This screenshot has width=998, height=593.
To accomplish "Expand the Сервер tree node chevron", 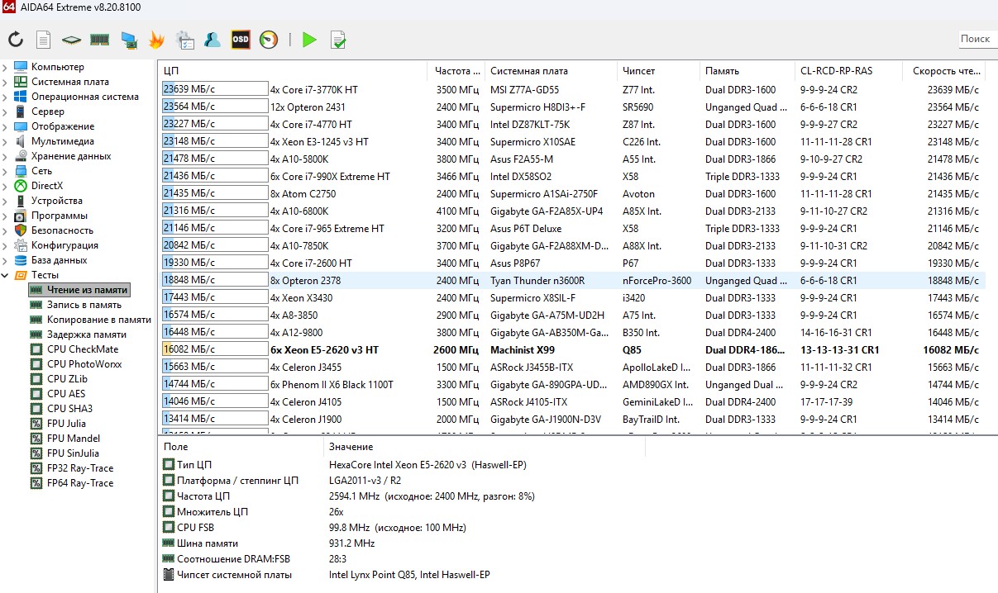I will coord(6,111).
